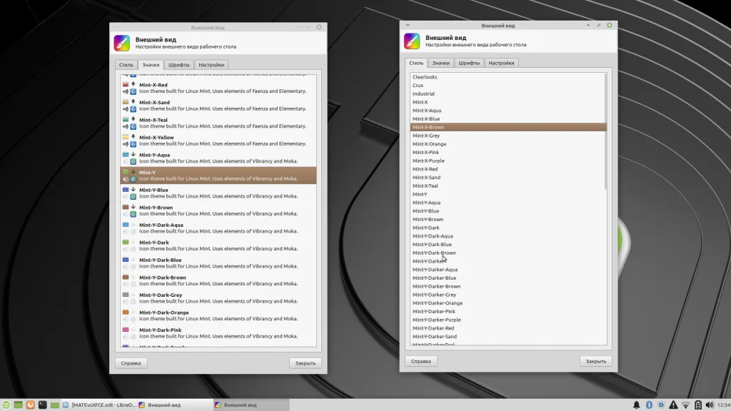Click the warning triangle tray icon
This screenshot has height=411, width=731.
(673, 405)
